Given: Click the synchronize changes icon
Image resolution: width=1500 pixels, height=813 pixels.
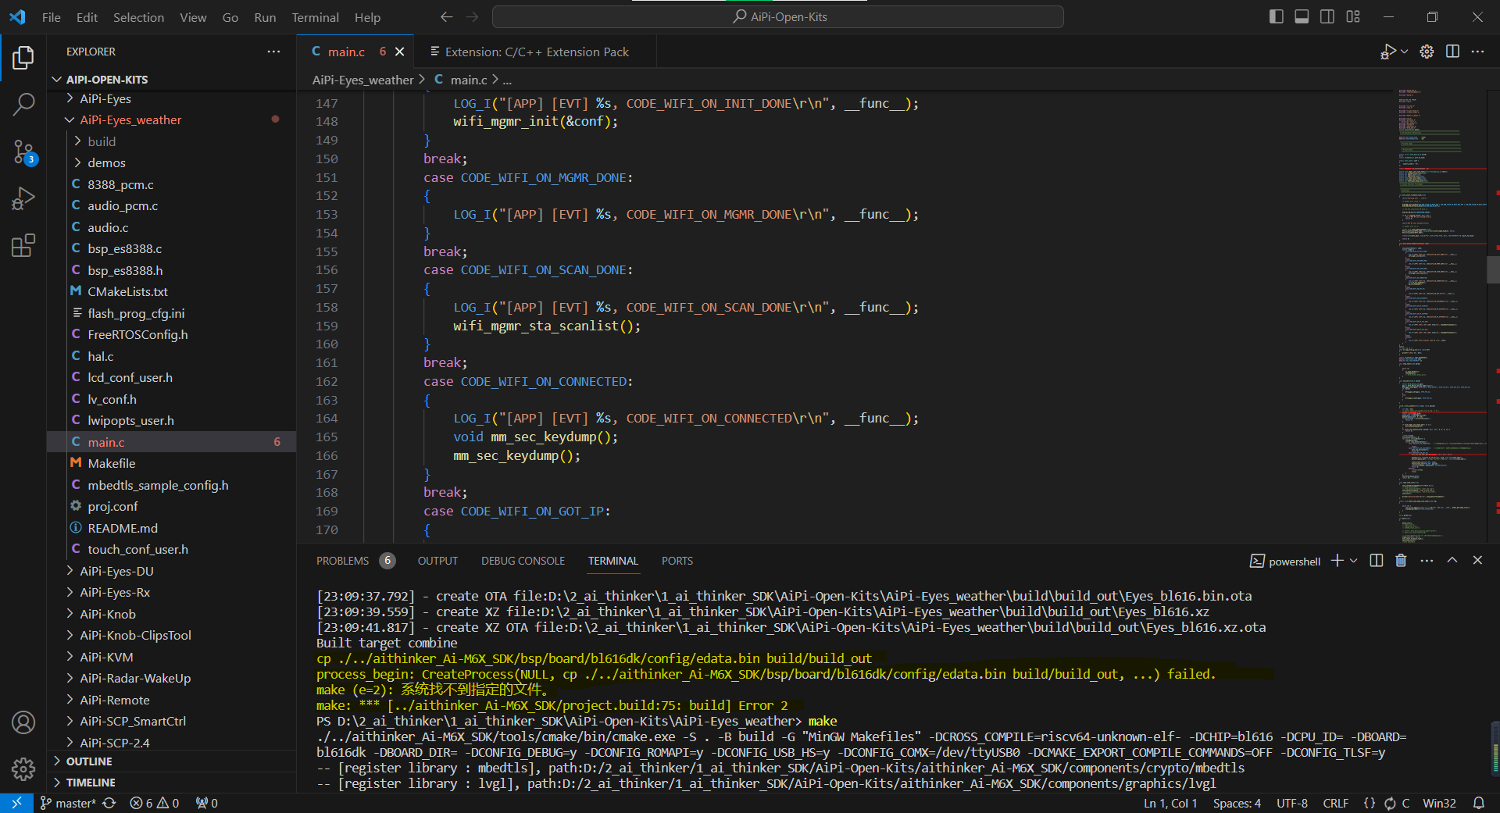Looking at the screenshot, I should pyautogui.click(x=109, y=803).
